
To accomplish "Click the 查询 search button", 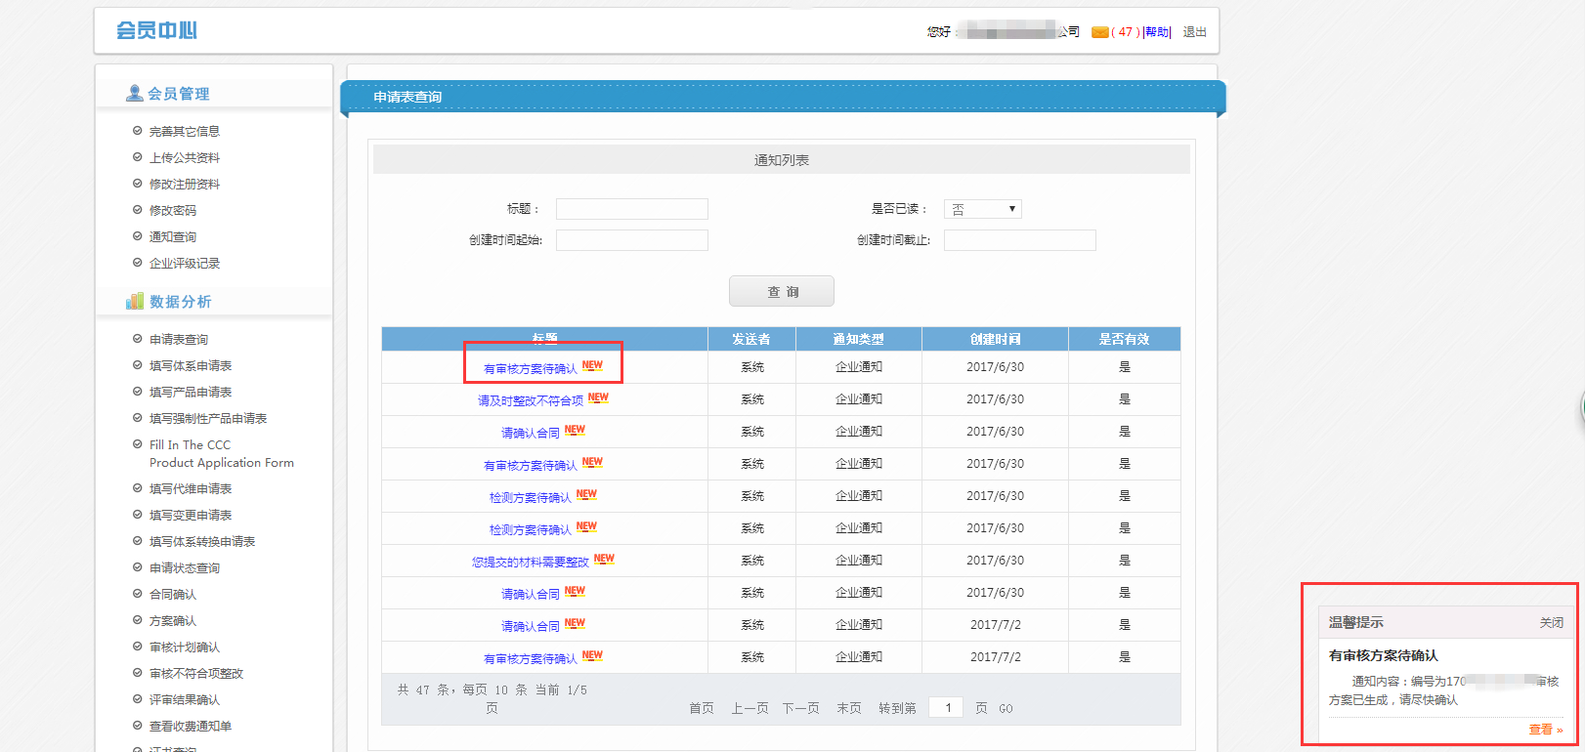I will pyautogui.click(x=781, y=291).
